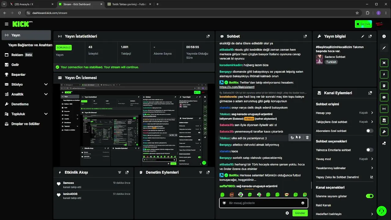Image resolution: width=391 pixels, height=220 pixels.
Task: Click username llamoss in Etkinlik Akışı
Action: click(68, 183)
